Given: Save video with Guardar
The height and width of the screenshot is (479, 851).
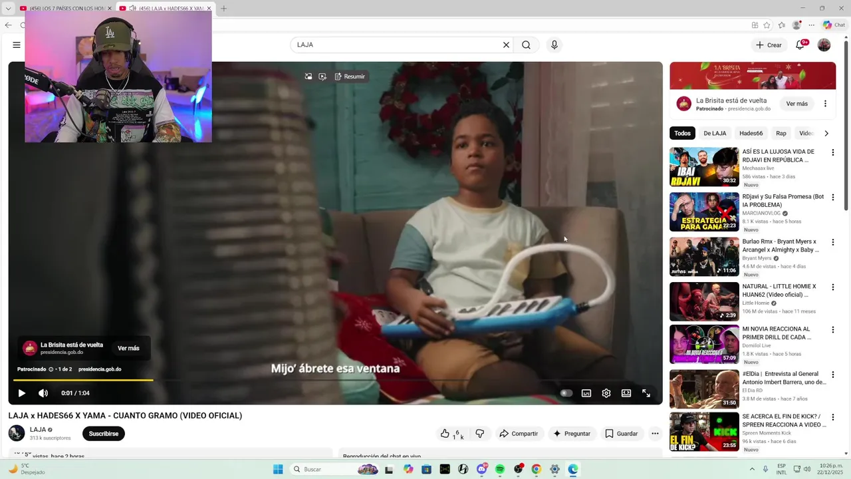Looking at the screenshot, I should pos(621,434).
